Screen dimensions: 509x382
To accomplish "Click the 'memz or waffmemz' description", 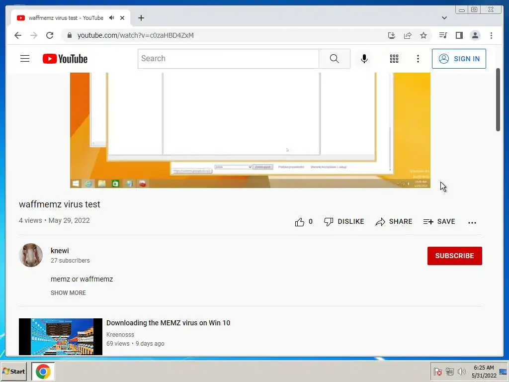I will (x=82, y=279).
